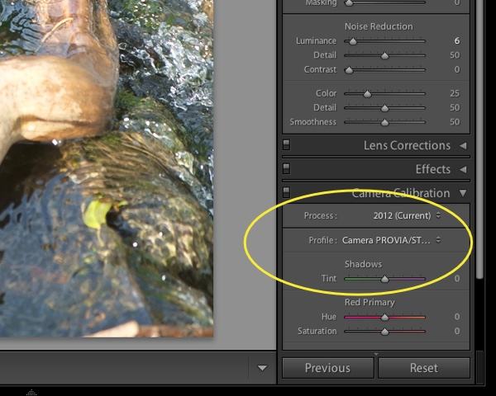Toggle the Effects panel on/off switch
This screenshot has height=396, width=496.
(x=287, y=169)
